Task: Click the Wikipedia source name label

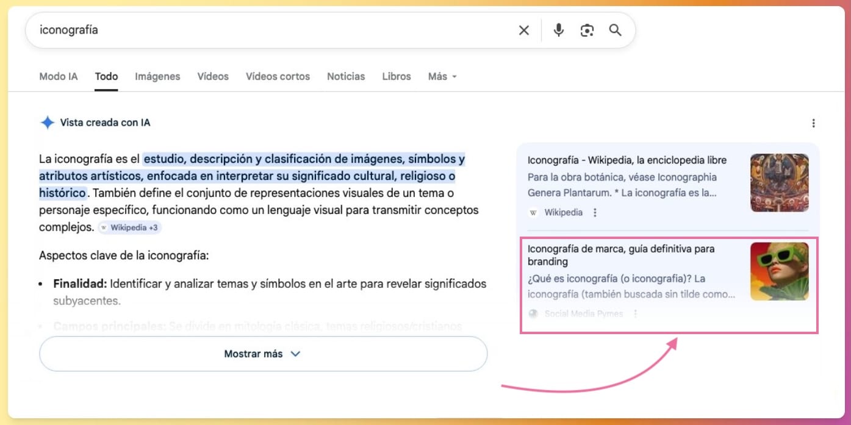Action: click(563, 213)
